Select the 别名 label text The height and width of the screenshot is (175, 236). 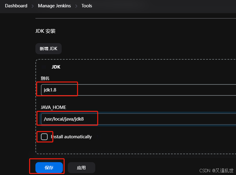(45, 78)
